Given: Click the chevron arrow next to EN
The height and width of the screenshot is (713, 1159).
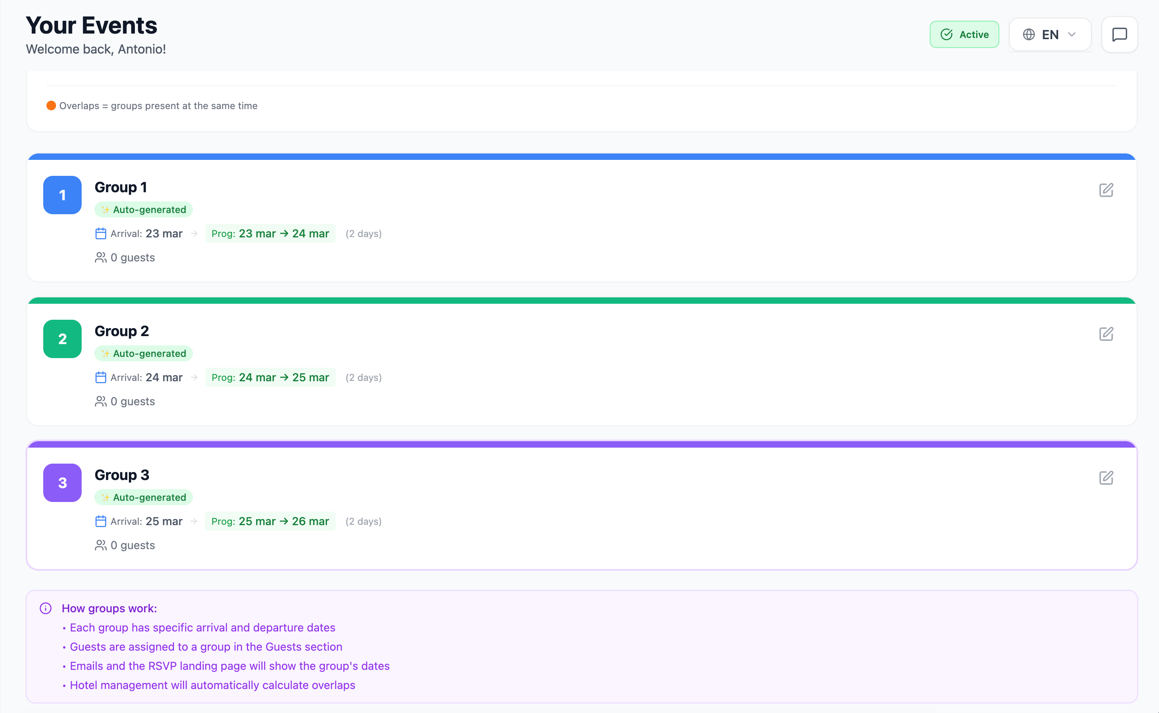Looking at the screenshot, I should point(1072,34).
